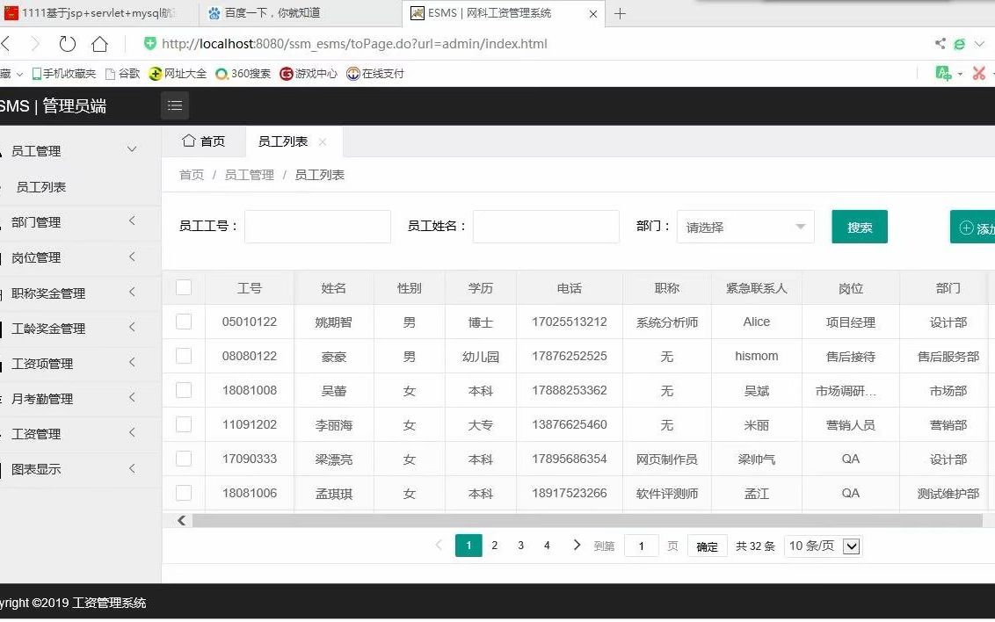This screenshot has height=622, width=995.
Task: Open the 10 条/页 page size dropdown
Action: click(822, 546)
